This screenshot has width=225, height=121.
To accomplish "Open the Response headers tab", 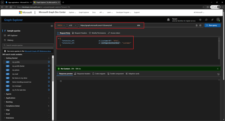I will click(x=82, y=74).
